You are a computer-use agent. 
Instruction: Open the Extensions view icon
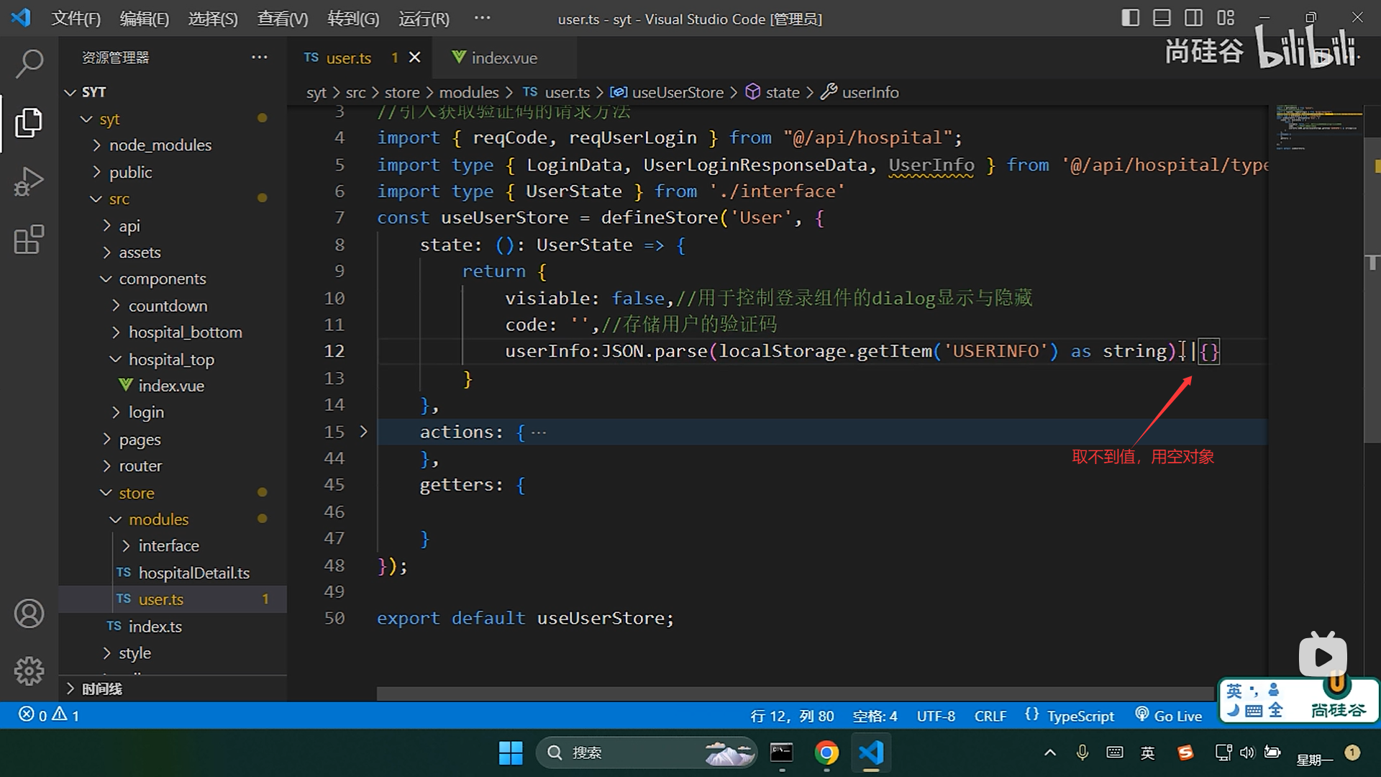pos(29,240)
